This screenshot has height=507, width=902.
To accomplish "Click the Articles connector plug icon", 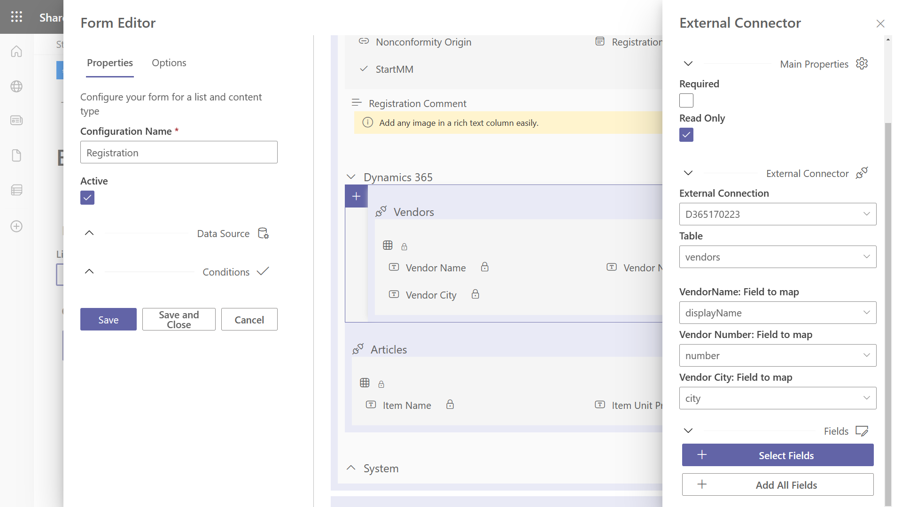I will click(358, 349).
